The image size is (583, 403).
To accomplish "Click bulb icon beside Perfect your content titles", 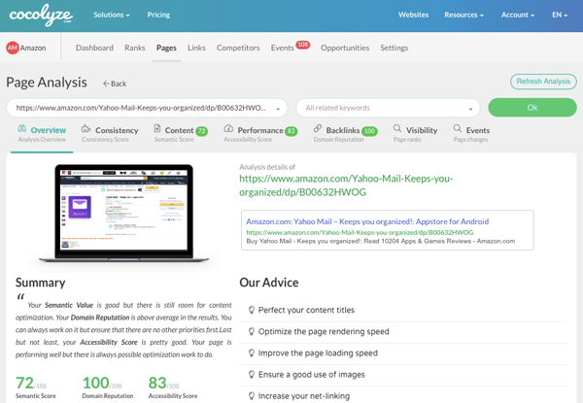I will (x=252, y=310).
